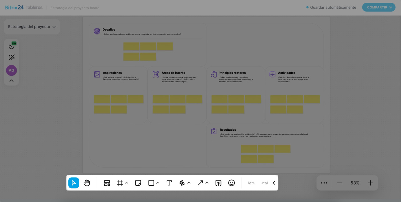Choose the text tool
This screenshot has width=401, height=202.
click(x=169, y=183)
